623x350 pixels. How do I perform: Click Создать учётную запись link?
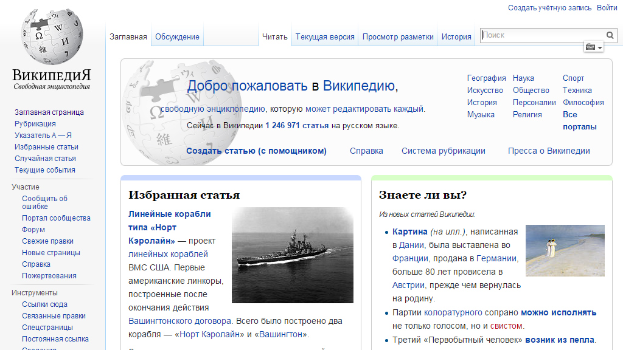(549, 8)
